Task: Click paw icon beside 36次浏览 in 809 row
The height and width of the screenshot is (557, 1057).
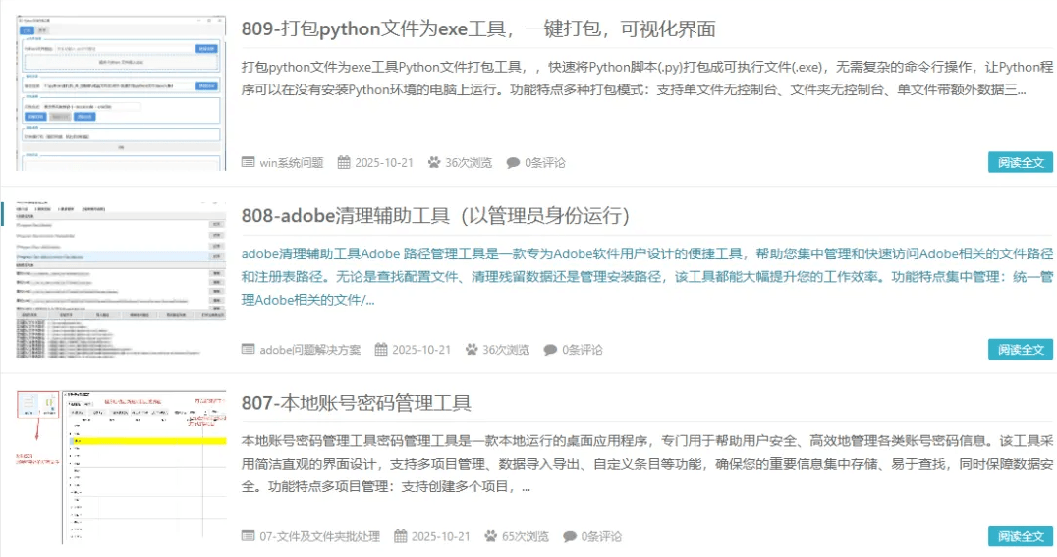Action: click(x=434, y=162)
